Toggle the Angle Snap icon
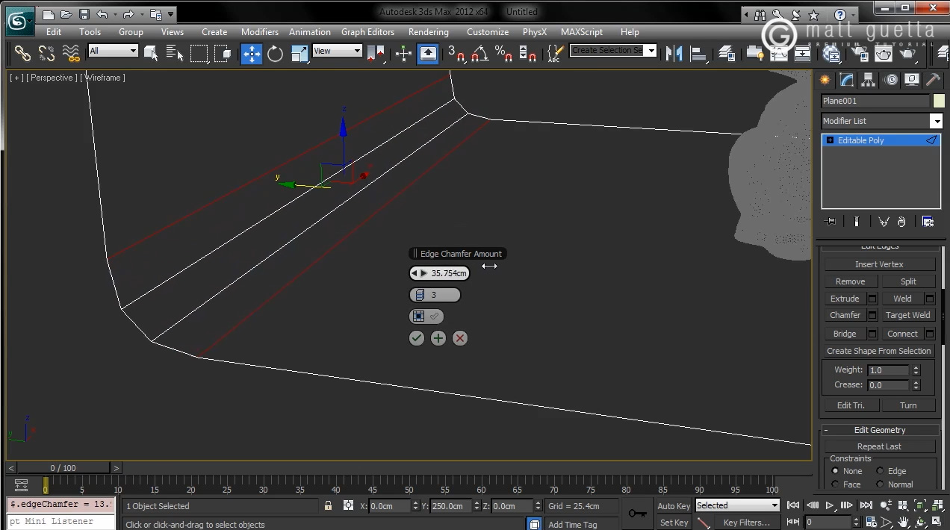950x530 pixels. click(x=480, y=53)
